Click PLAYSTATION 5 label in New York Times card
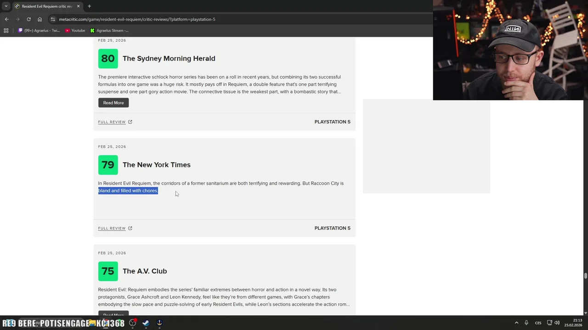The height and width of the screenshot is (330, 588). [x=332, y=228]
